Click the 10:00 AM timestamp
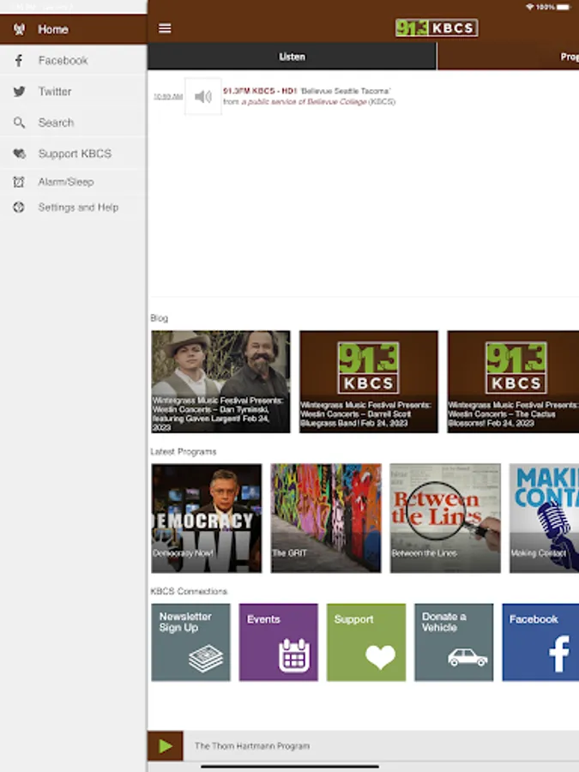This screenshot has height=772, width=579. [168, 96]
